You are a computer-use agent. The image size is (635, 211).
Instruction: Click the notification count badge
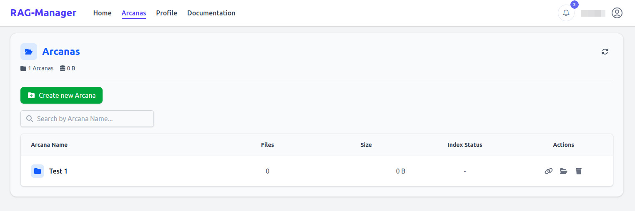pos(574,5)
